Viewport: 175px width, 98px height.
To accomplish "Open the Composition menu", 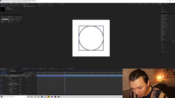I will click(x=7, y=2).
